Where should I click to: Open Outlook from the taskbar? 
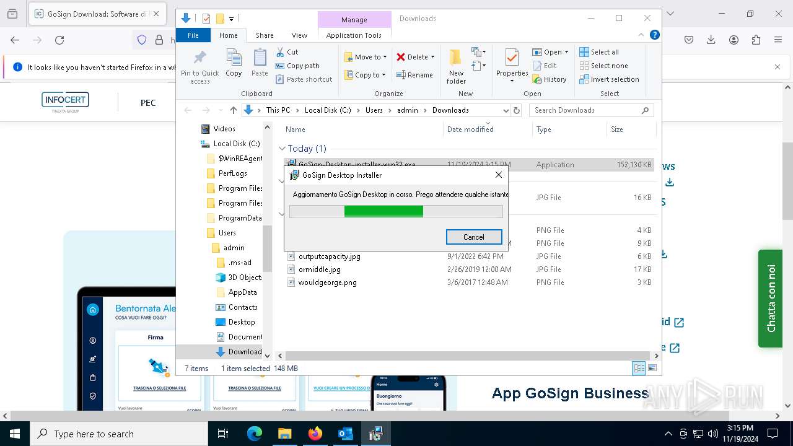pos(345,434)
